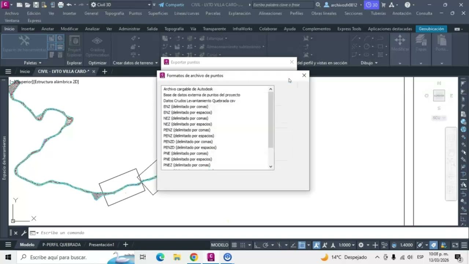The image size is (469, 264).
Task: Open the workspace switching gear icon
Action: [361, 245]
